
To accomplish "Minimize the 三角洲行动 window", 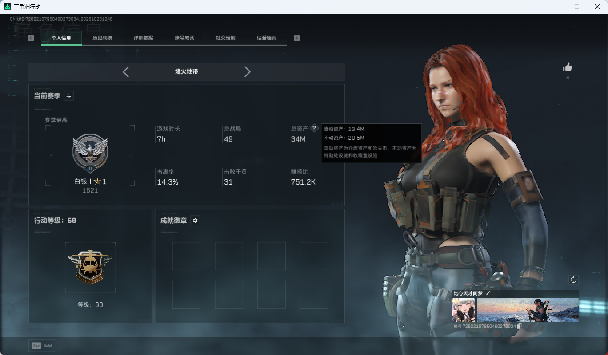I will click(x=557, y=7).
